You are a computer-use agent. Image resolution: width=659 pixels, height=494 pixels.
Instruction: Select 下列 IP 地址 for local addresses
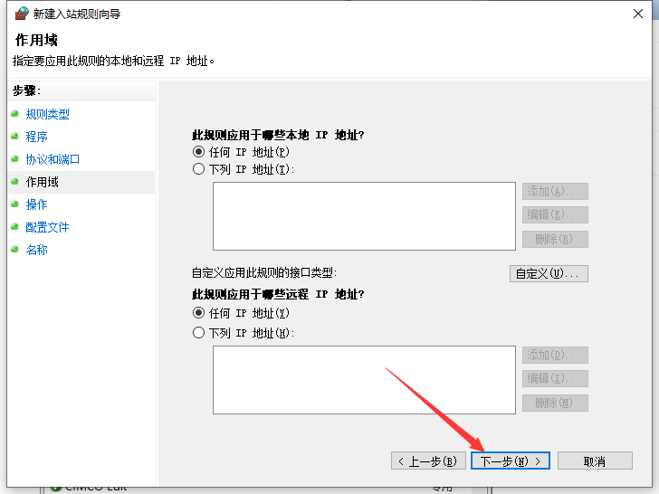coord(199,169)
